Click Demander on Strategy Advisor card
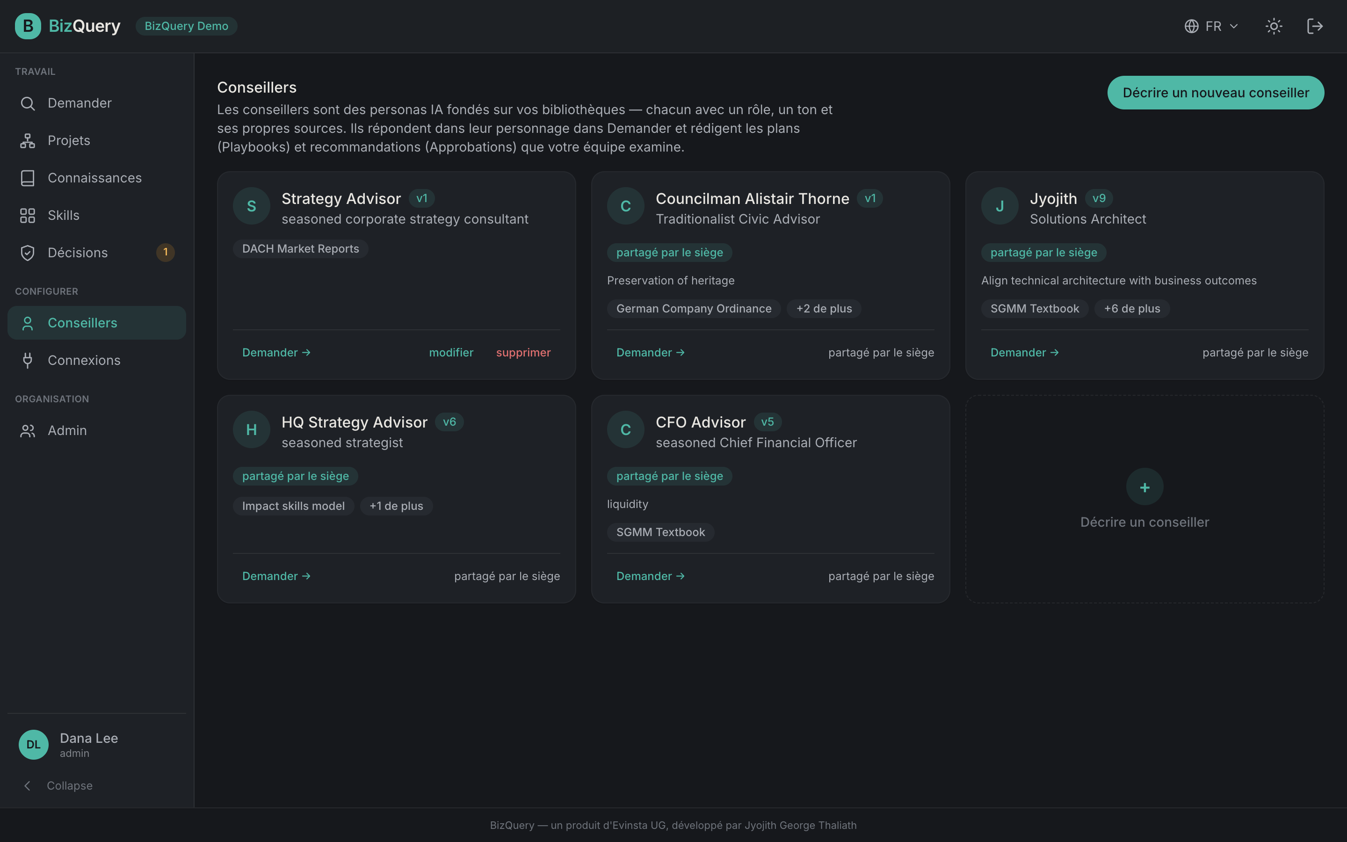Viewport: 1347px width, 842px height. point(276,353)
